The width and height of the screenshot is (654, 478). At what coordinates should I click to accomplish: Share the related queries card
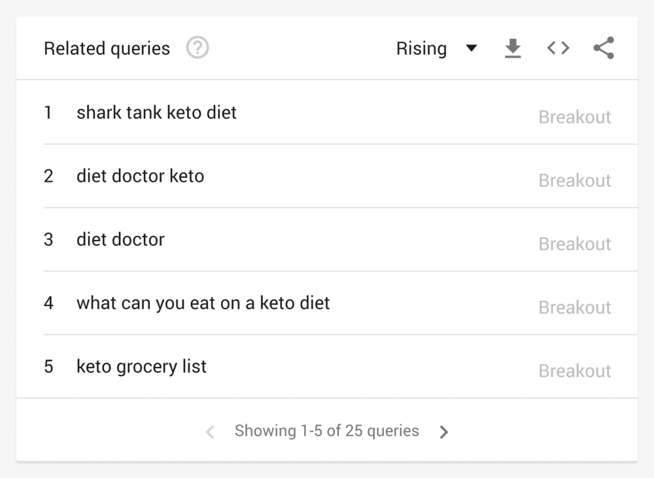click(604, 48)
